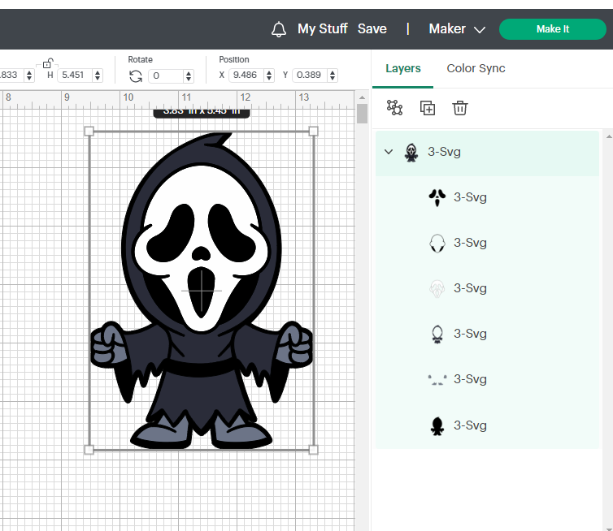The height and width of the screenshot is (531, 613).
Task: Select the small dots 3-Svg layer
Action: point(487,379)
